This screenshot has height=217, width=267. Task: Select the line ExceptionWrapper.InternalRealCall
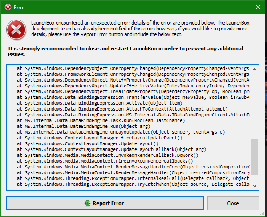coord(133,179)
